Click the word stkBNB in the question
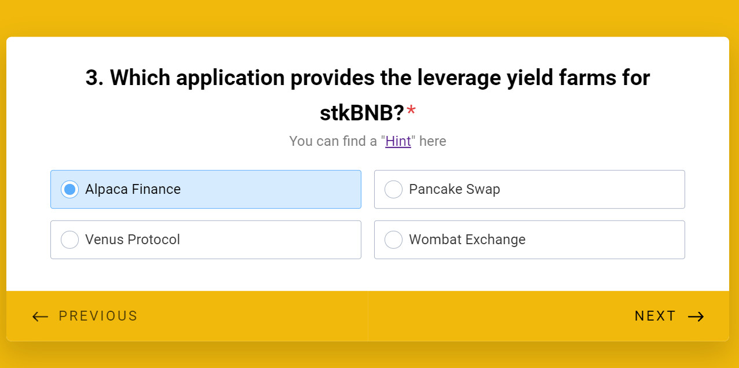This screenshot has height=368, width=739. coord(361,113)
